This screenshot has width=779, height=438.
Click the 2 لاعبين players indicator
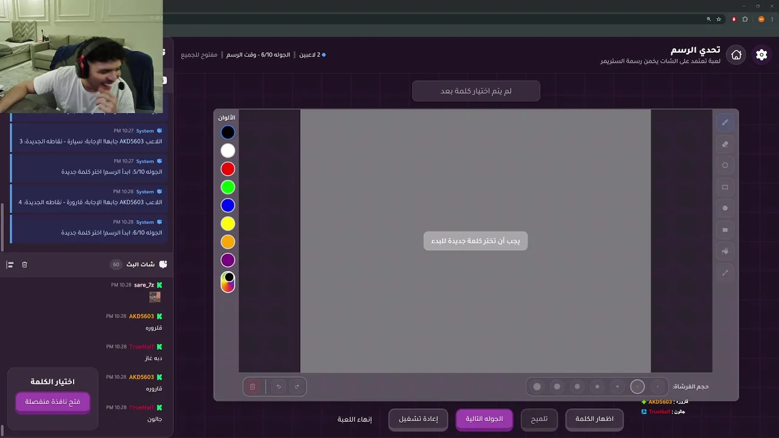[x=312, y=55]
